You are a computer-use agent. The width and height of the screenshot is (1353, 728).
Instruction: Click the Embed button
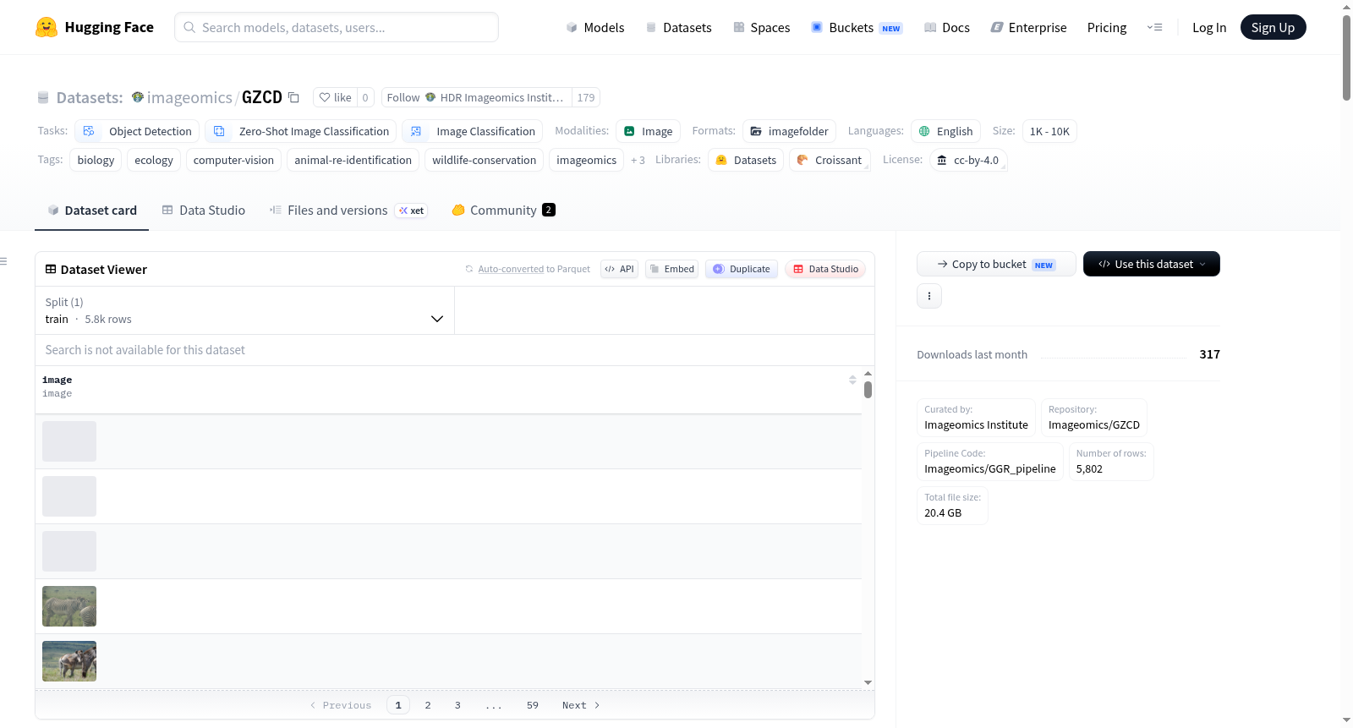click(x=671, y=269)
